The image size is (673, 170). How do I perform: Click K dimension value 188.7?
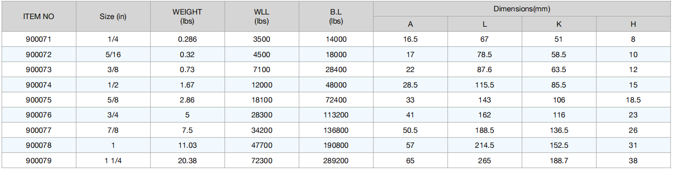559,160
